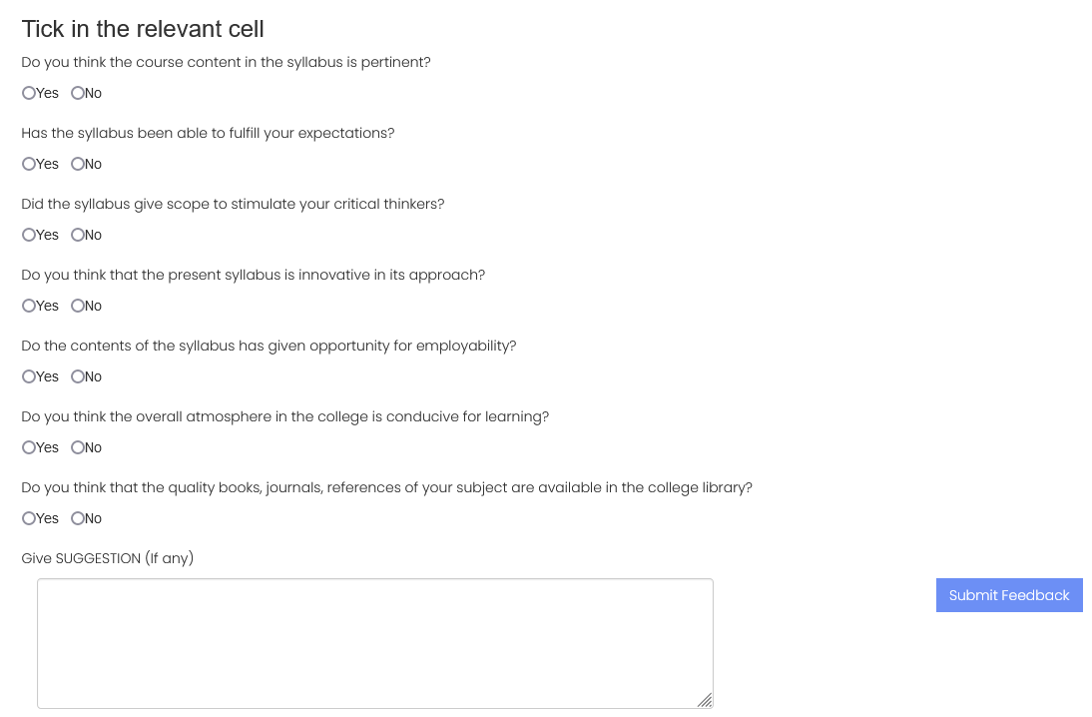Image resolution: width=1092 pixels, height=717 pixels.
Task: Choose No for college atmosphere conducive question
Action: [77, 447]
